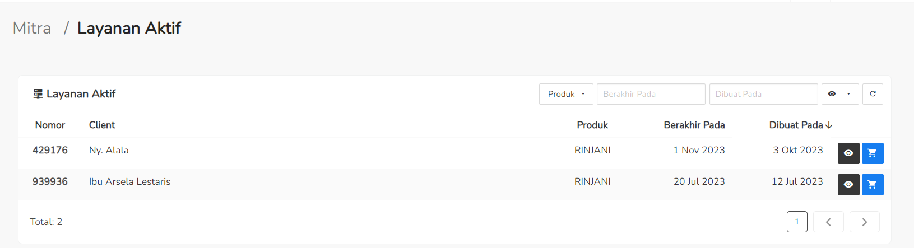Click the server icon beside Layanan Aktif
Screen dimensions: 914x248
38,93
